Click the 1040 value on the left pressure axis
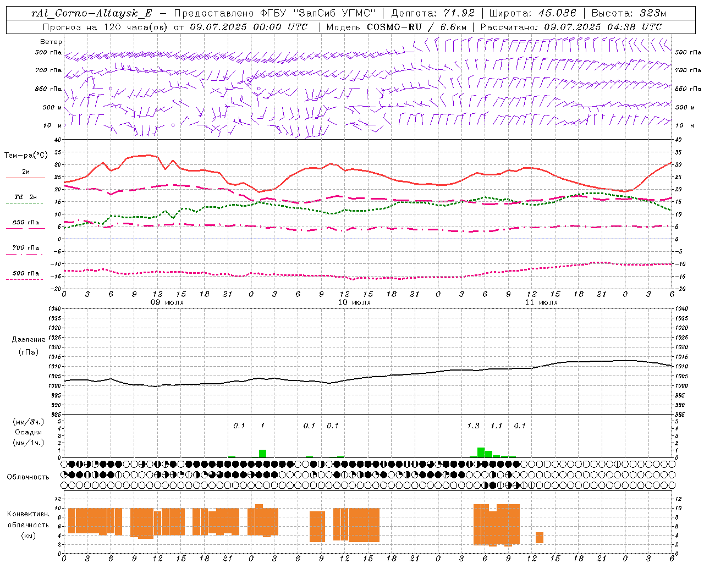 [x=54, y=308]
